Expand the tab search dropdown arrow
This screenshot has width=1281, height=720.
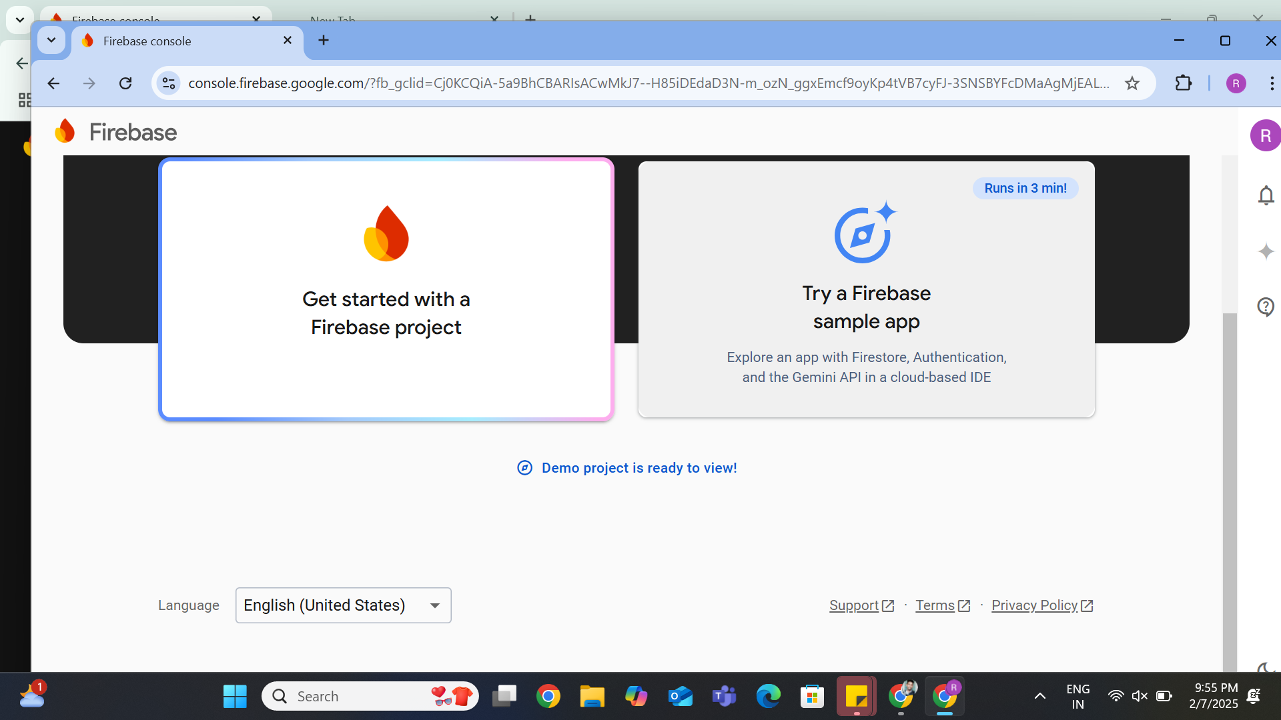pyautogui.click(x=51, y=40)
